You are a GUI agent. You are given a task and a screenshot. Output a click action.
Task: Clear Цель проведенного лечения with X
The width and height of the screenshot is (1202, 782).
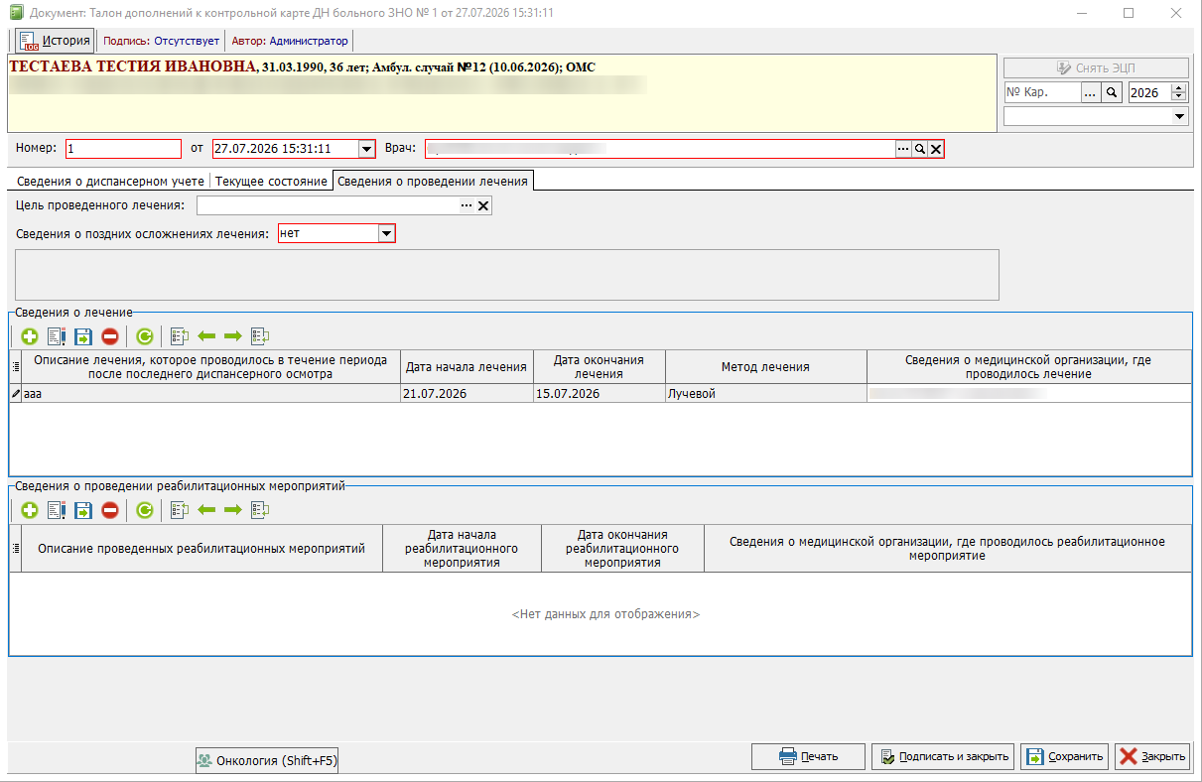[x=483, y=205]
